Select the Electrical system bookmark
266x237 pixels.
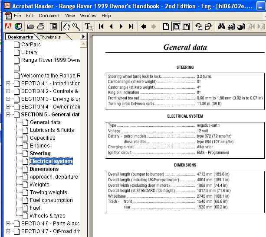51,161
